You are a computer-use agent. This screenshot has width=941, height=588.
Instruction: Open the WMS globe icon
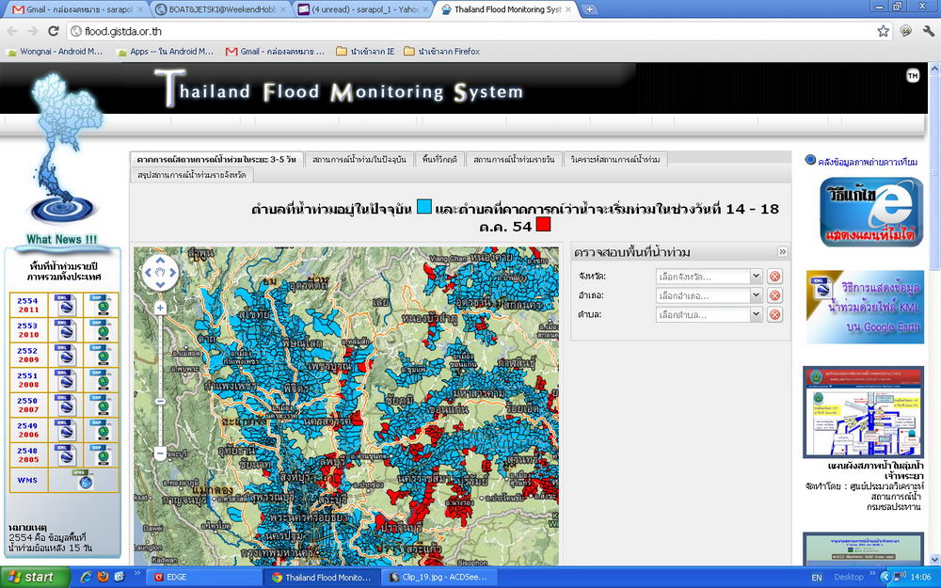point(86,482)
